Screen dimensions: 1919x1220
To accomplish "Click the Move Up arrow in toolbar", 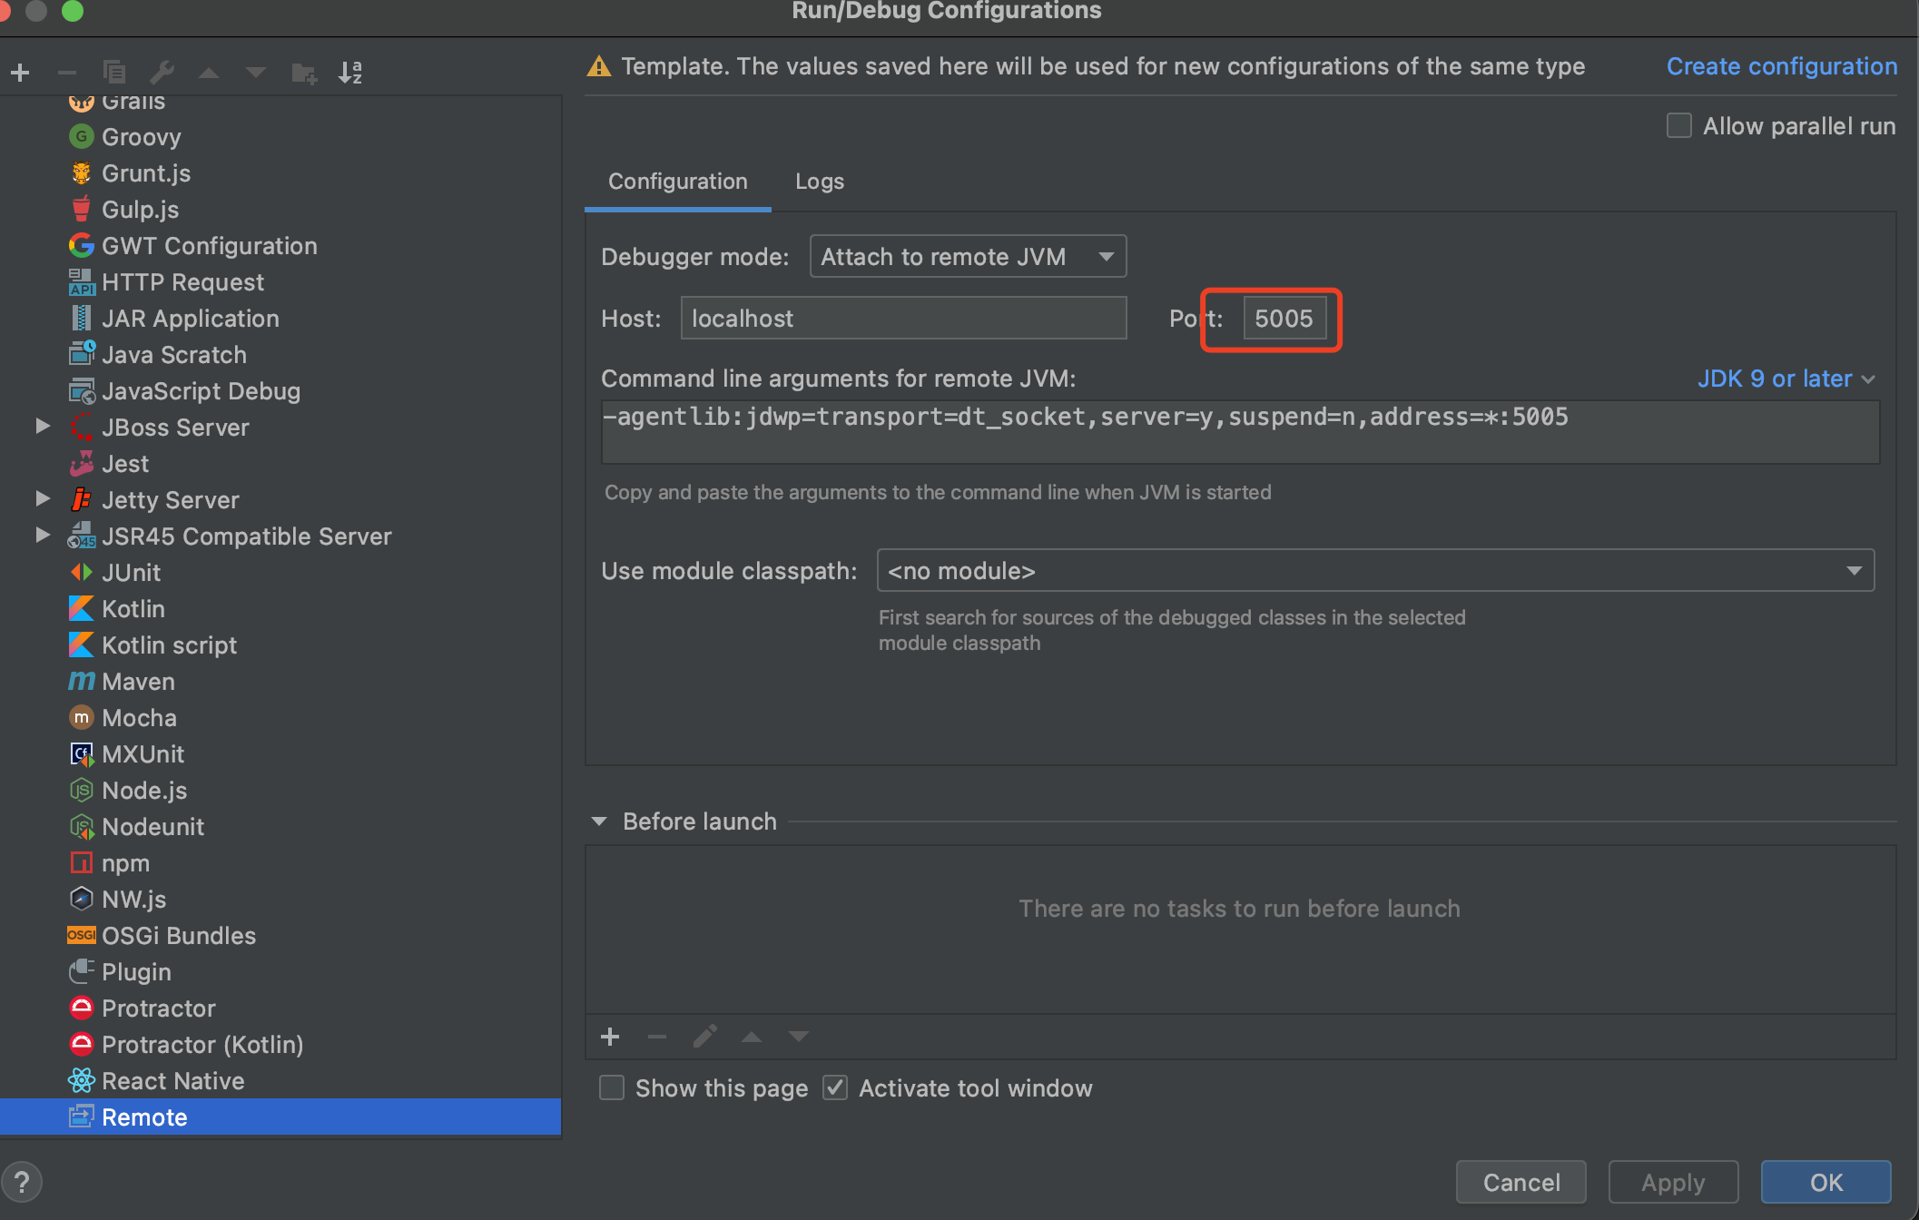I will pos(209,73).
